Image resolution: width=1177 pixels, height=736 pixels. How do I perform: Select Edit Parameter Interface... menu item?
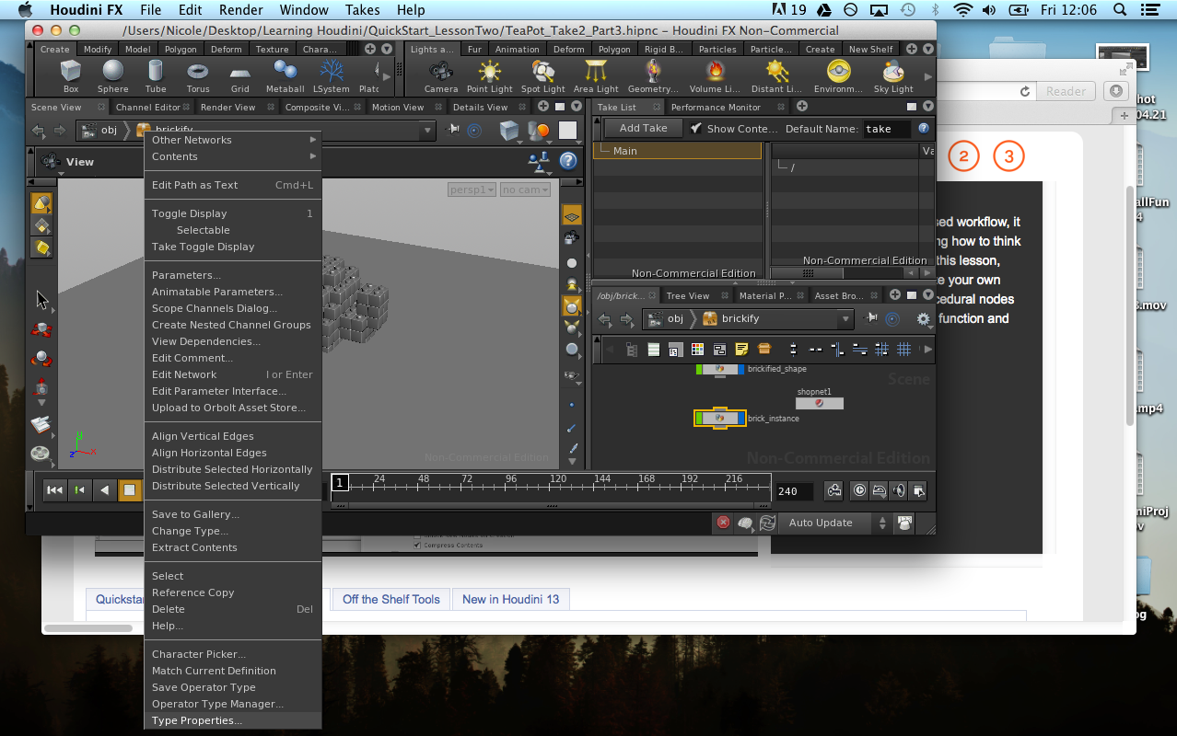(233, 391)
